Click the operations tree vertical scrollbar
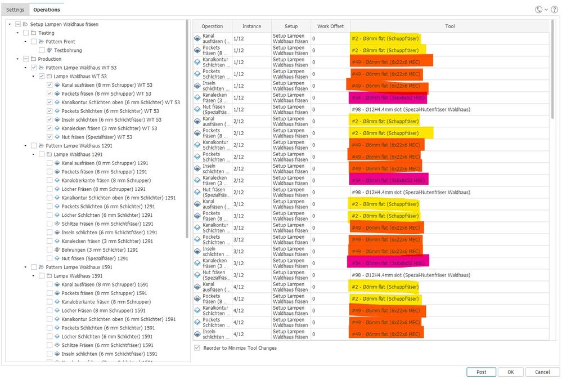 coord(187,129)
